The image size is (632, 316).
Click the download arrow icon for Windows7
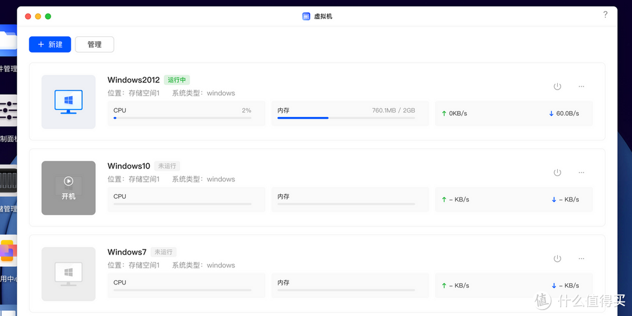(x=554, y=286)
